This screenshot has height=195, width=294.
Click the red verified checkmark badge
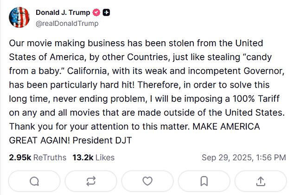pos(96,13)
